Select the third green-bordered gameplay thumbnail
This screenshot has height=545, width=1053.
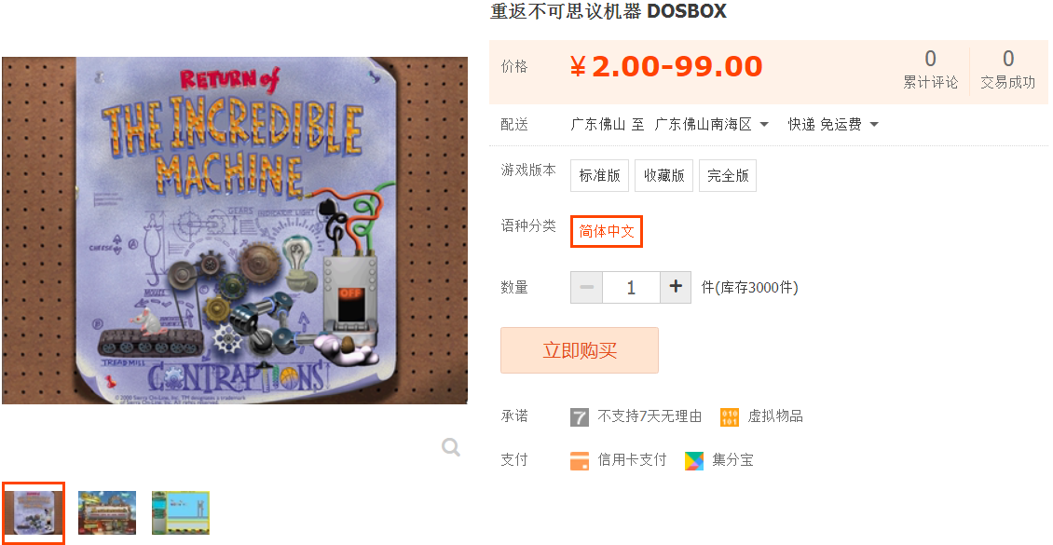pos(181,512)
